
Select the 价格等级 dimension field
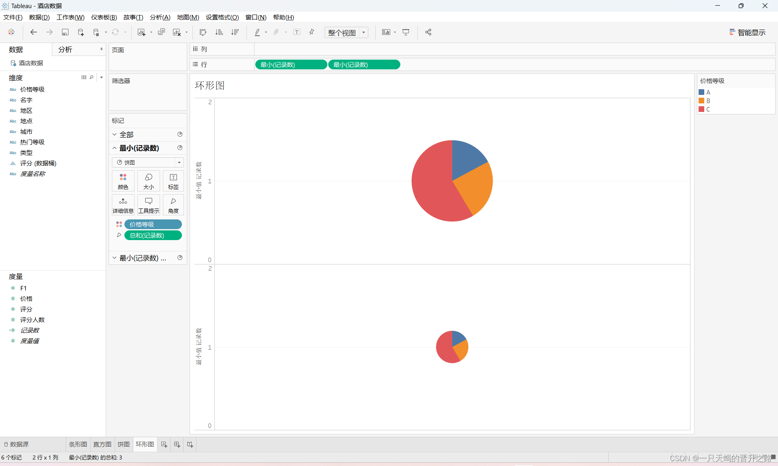click(32, 90)
